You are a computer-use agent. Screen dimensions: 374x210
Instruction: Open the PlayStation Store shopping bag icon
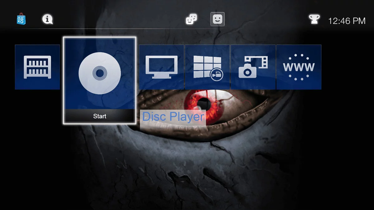coord(21,19)
